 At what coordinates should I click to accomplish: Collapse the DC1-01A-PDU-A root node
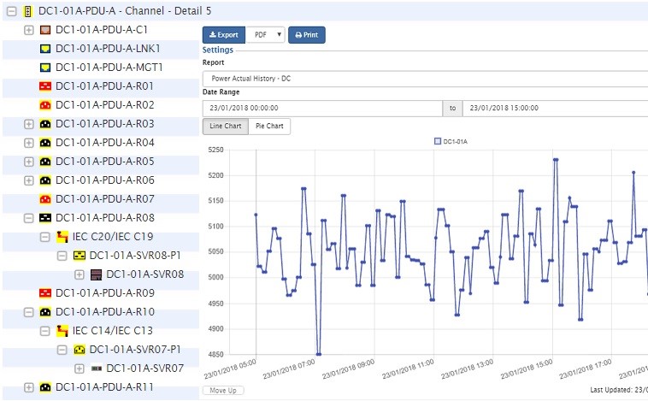tap(11, 10)
